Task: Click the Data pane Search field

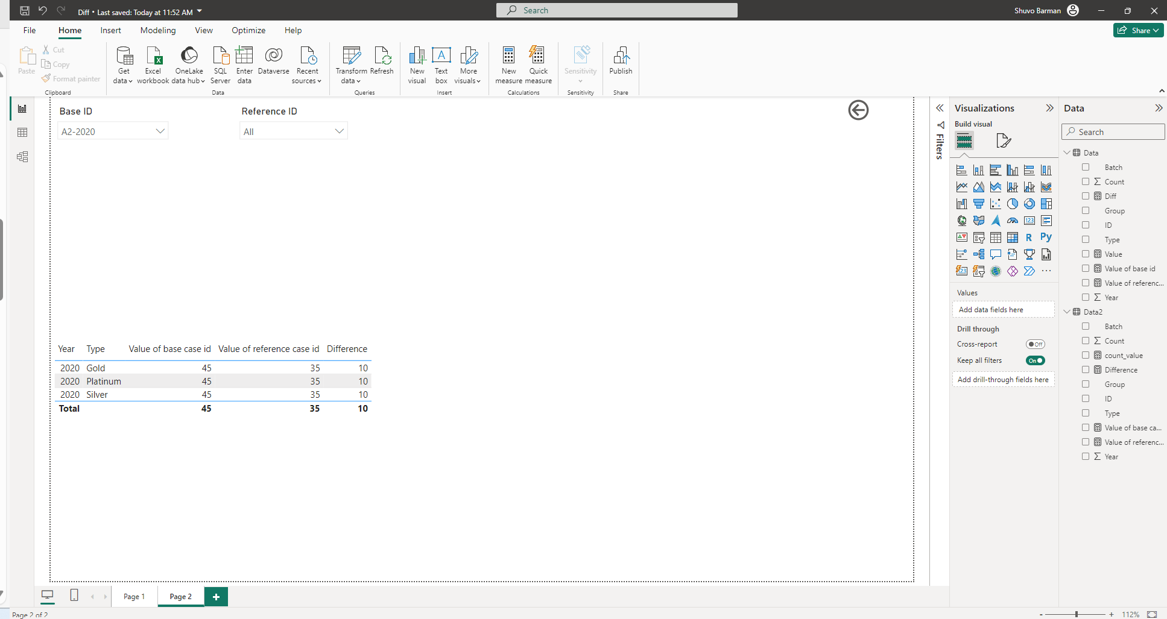Action: (1113, 132)
